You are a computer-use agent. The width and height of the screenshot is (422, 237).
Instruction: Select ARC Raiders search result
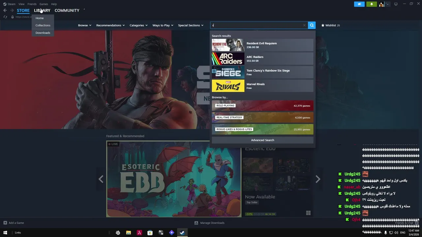[262, 59]
